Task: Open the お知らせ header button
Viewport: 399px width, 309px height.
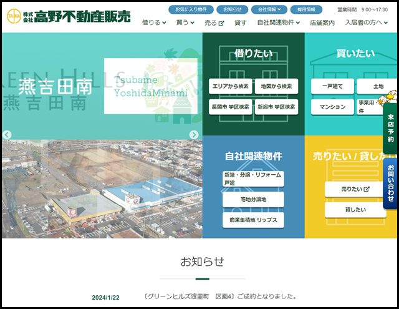Action: tap(232, 10)
